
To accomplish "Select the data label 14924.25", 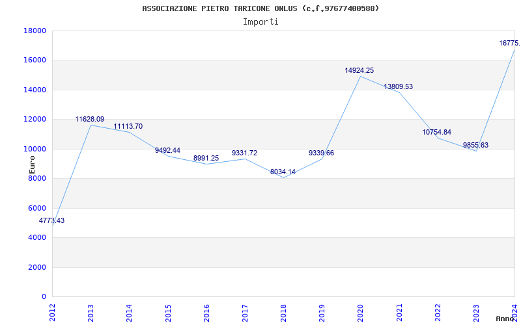I will 359,70.
